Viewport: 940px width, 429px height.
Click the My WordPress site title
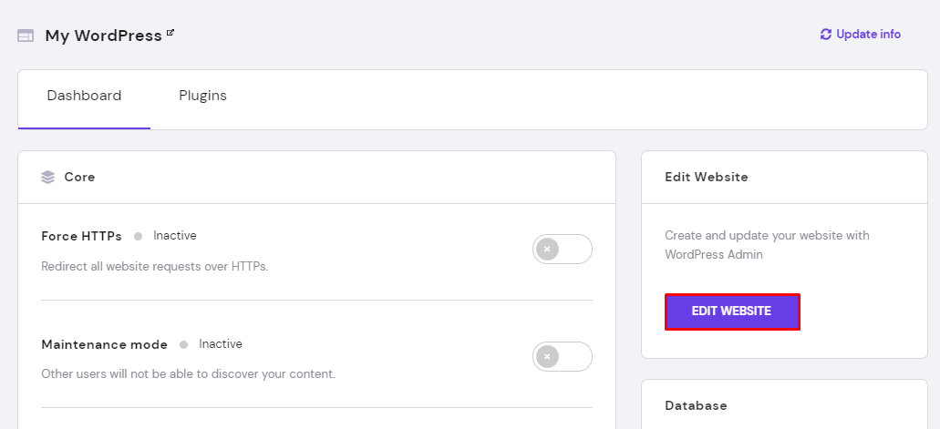coord(103,36)
